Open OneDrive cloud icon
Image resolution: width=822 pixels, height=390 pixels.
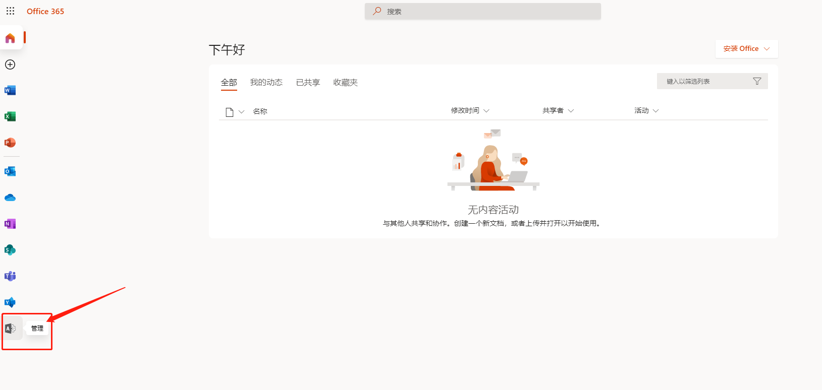tap(10, 198)
